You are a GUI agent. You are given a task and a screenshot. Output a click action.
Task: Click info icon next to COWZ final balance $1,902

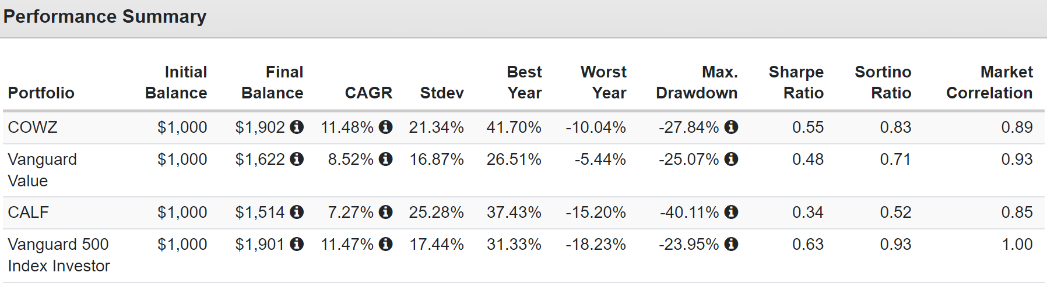coord(297,127)
